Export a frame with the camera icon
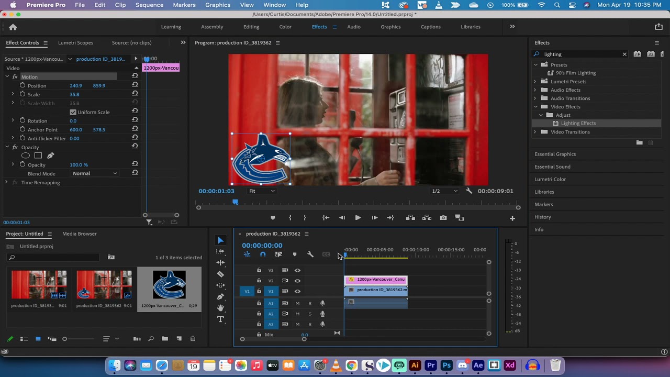Viewport: 670px width, 377px height. (443, 218)
